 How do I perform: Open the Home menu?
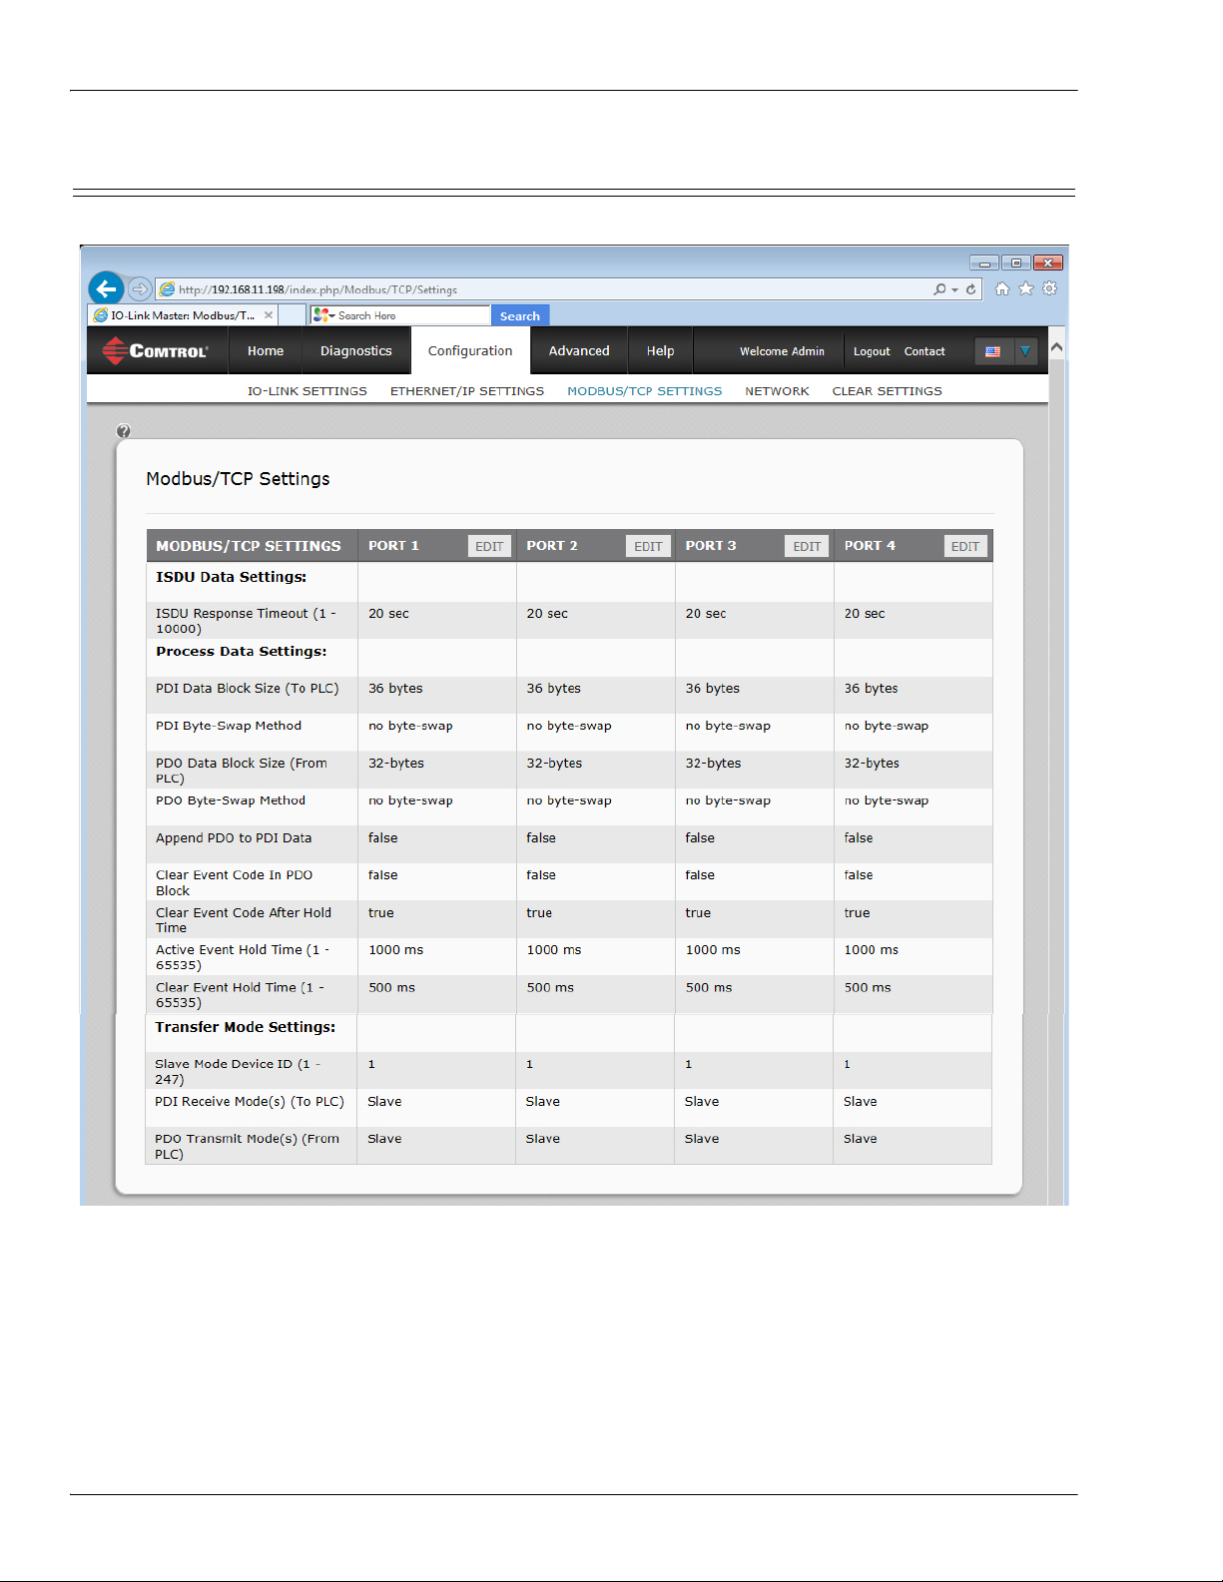pyautogui.click(x=266, y=351)
